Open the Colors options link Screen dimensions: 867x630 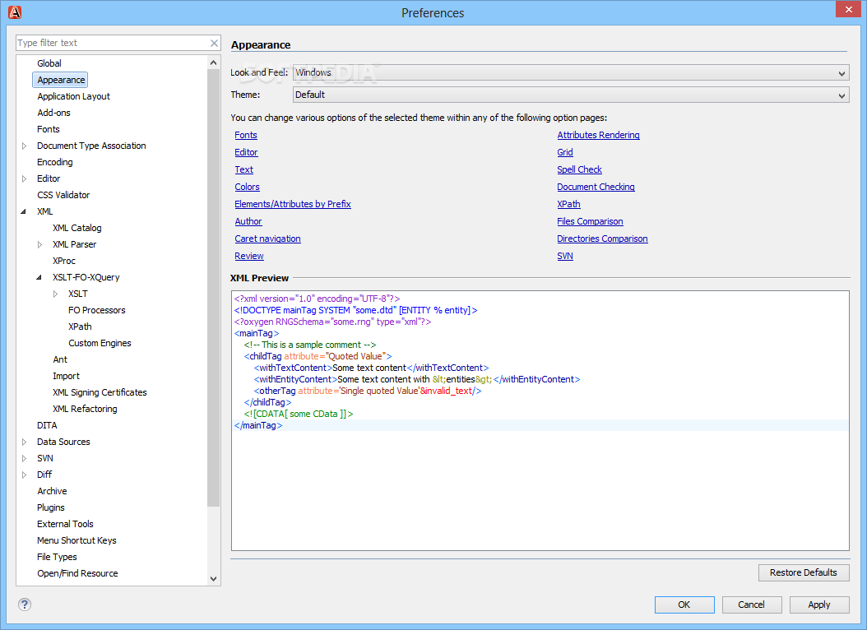tap(247, 187)
